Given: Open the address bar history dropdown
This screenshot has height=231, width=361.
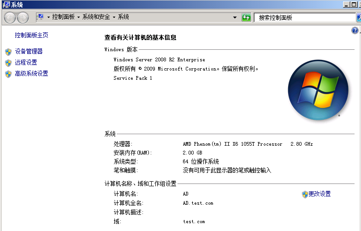Looking at the screenshot, I should coord(235,18).
